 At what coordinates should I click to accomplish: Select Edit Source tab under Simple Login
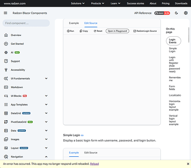coord(91,153)
